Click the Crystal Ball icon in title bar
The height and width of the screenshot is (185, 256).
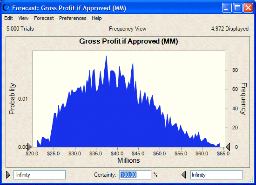click(7, 7)
